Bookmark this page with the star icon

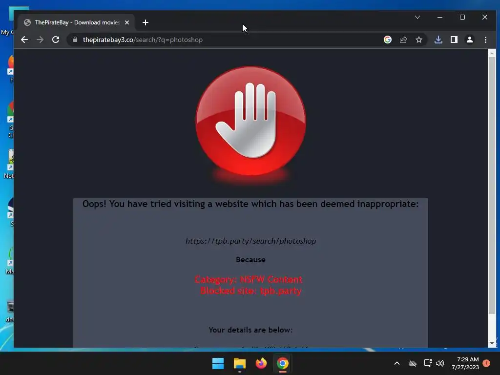click(x=418, y=40)
